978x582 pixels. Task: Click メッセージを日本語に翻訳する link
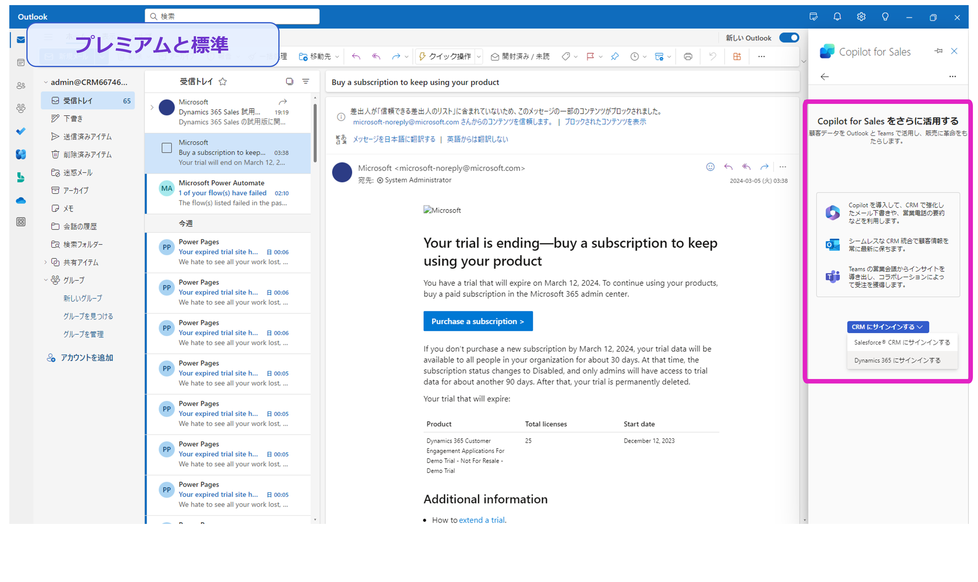point(394,139)
